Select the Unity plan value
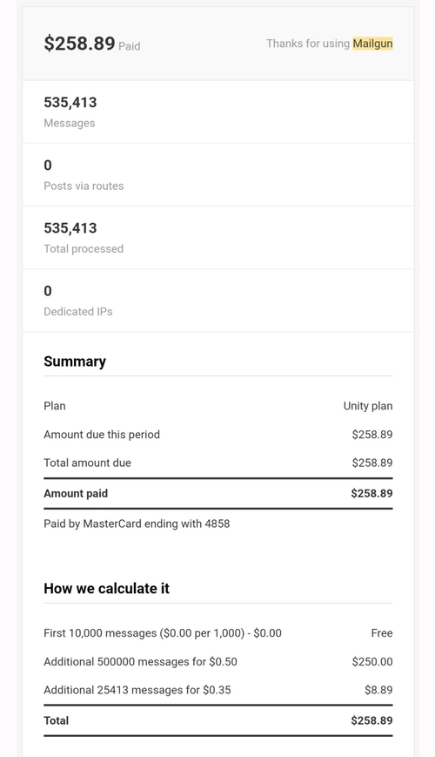Viewport: 435px width, 757px height. point(368,406)
